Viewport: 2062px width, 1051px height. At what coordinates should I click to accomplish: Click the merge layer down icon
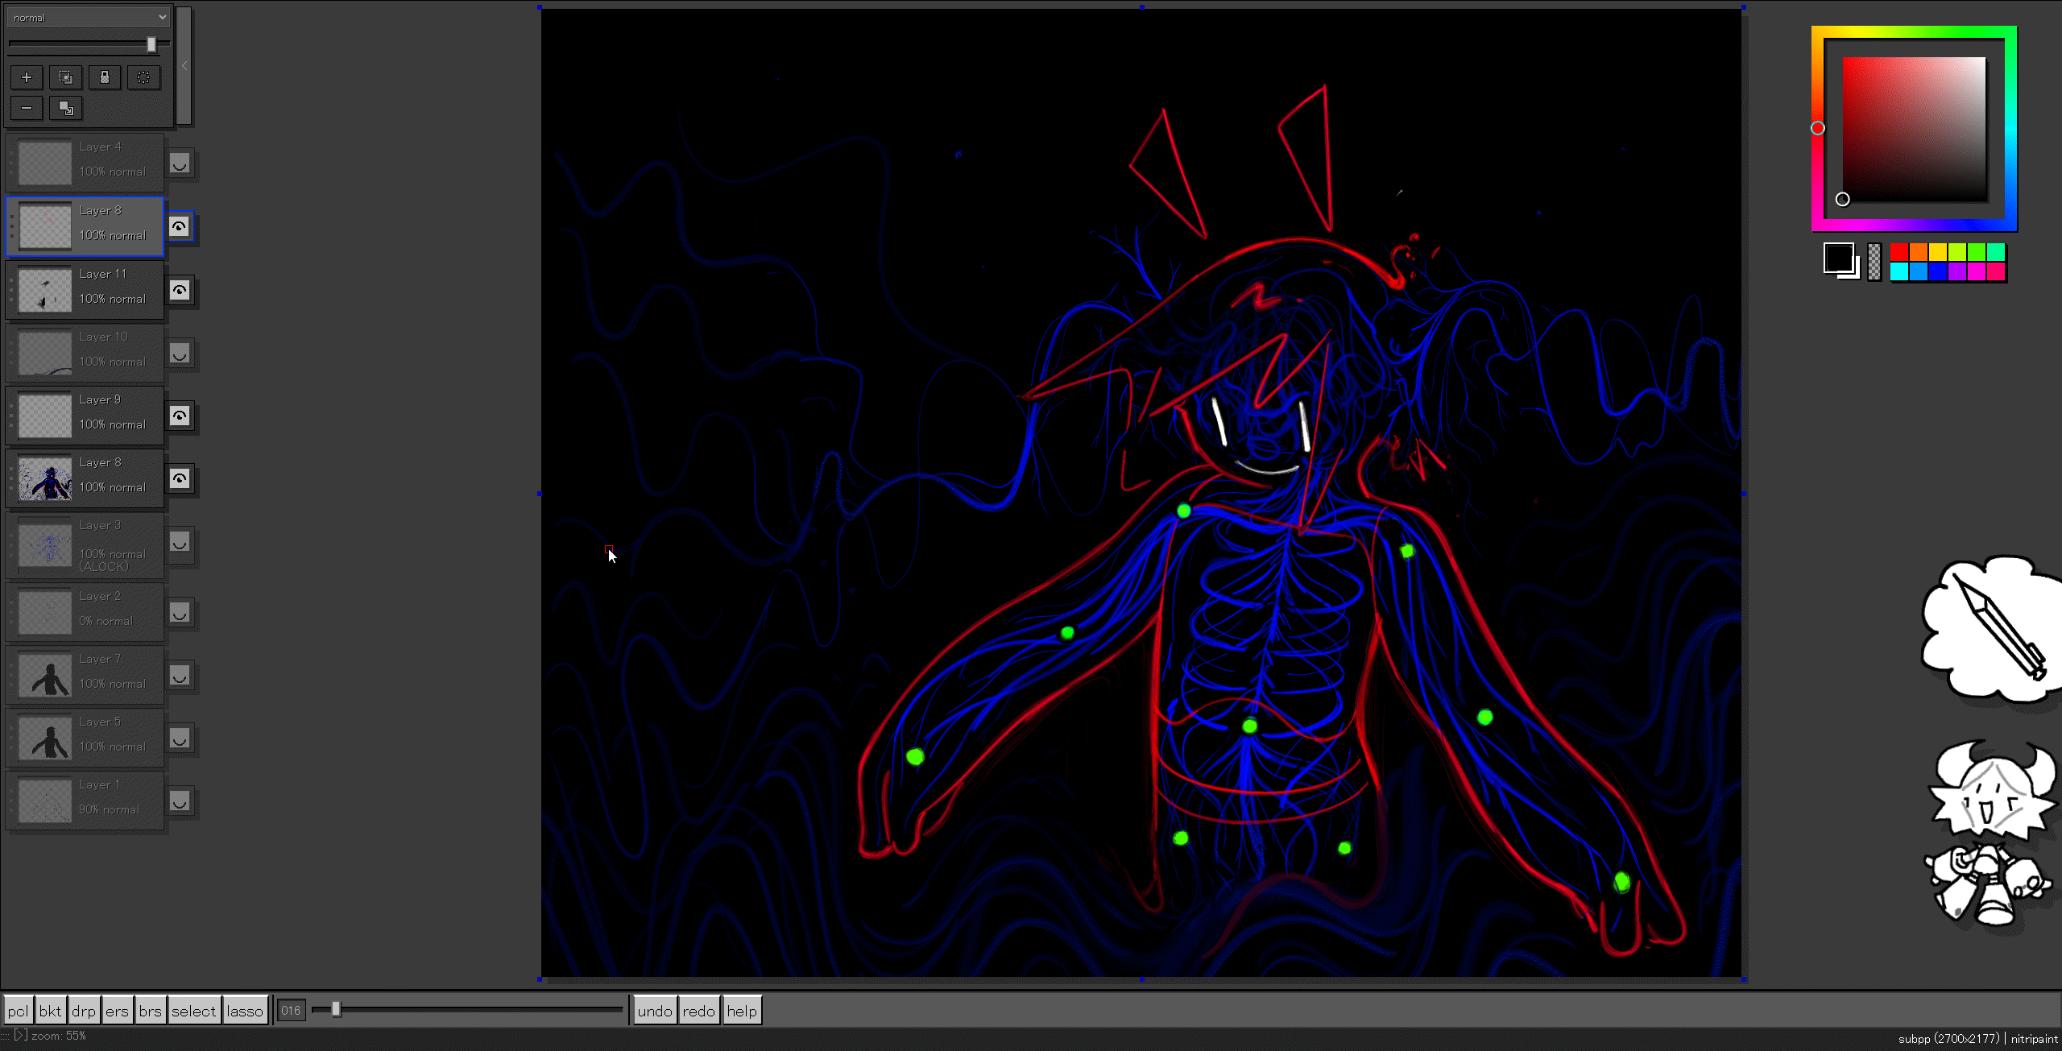pyautogui.click(x=66, y=108)
